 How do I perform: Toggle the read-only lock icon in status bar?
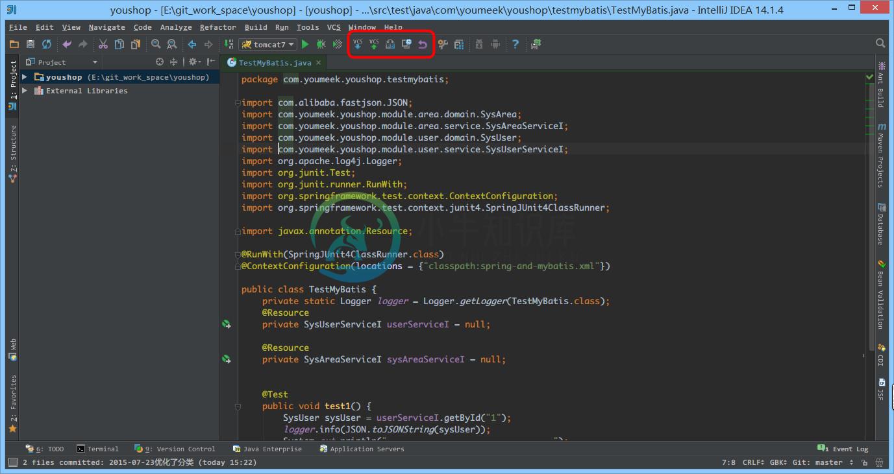(x=865, y=462)
